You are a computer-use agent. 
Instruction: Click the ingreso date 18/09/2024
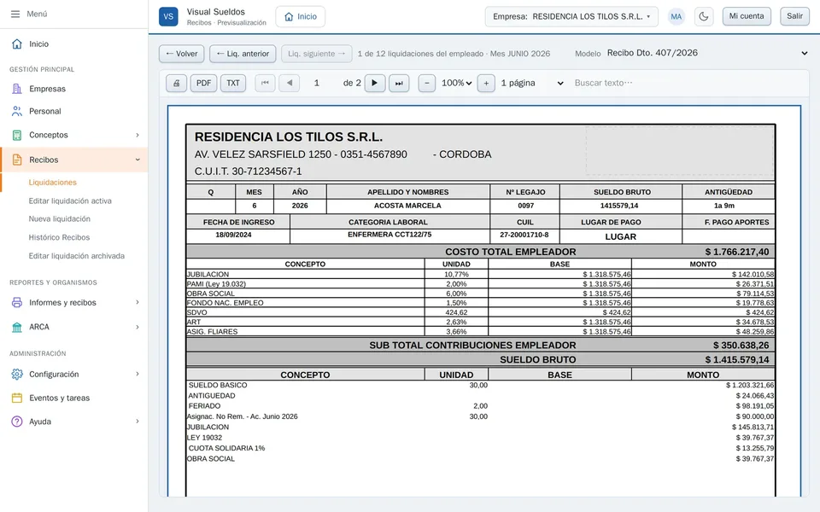click(x=233, y=236)
